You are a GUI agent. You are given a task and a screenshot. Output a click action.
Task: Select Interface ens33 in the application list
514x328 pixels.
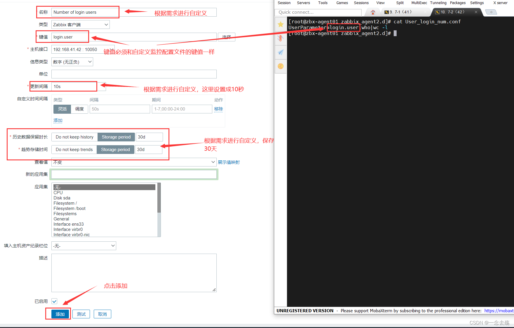pos(104,224)
